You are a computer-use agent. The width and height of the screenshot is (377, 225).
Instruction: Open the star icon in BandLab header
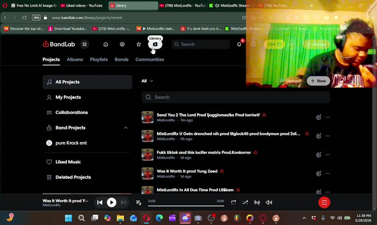[x=139, y=44]
